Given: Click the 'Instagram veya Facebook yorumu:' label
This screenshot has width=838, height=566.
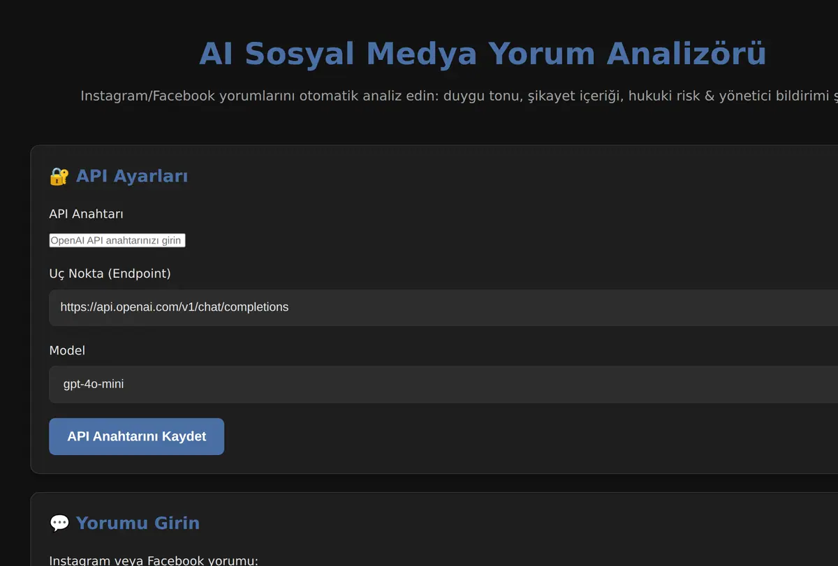Looking at the screenshot, I should tap(154, 560).
